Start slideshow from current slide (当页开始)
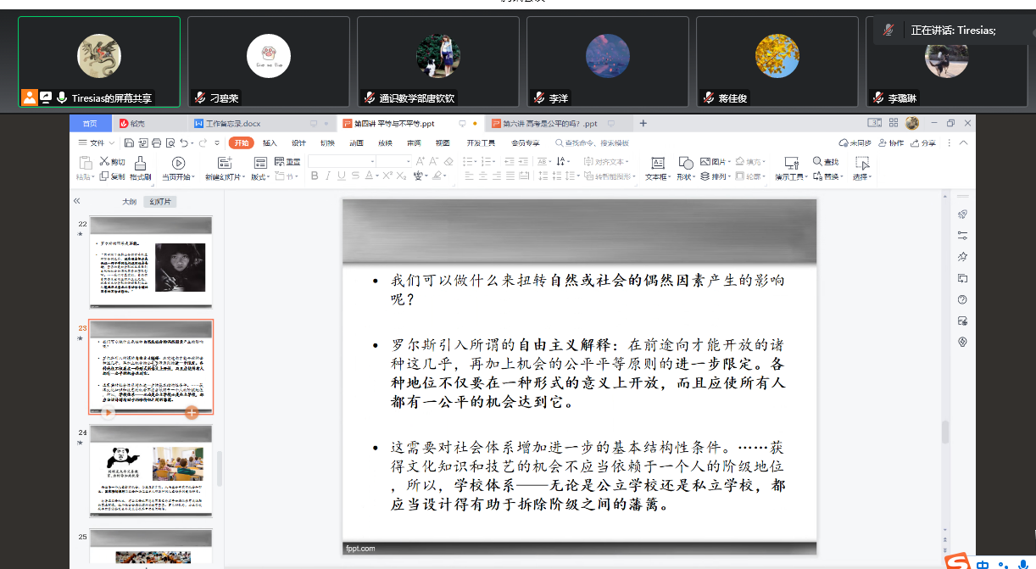 coord(178,163)
